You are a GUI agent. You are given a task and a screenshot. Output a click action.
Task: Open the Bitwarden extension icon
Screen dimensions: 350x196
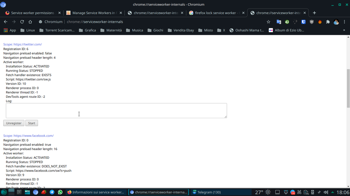point(304,22)
